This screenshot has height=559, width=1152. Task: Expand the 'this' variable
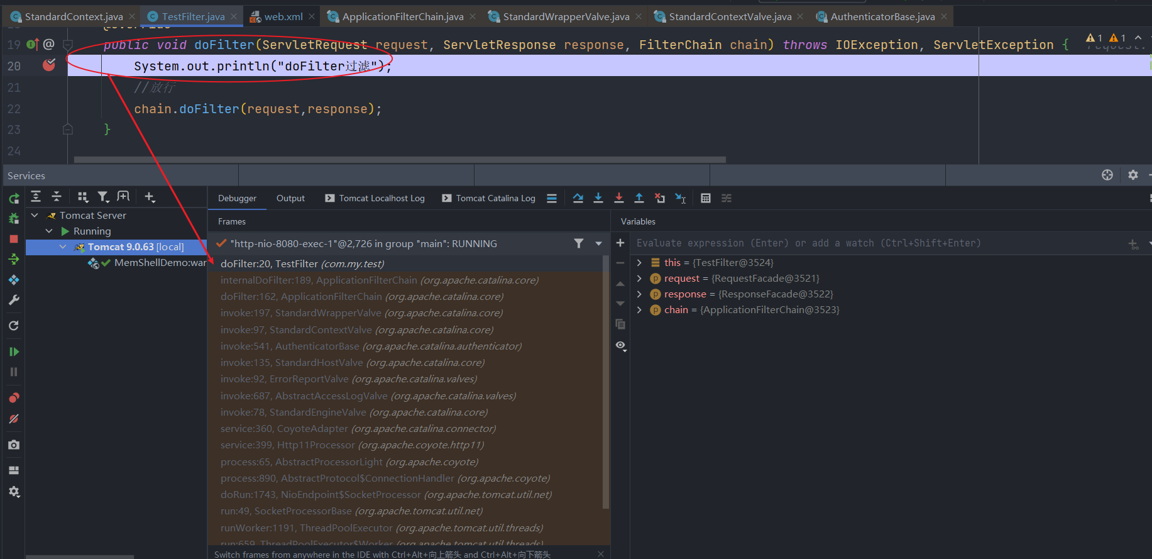(x=639, y=262)
